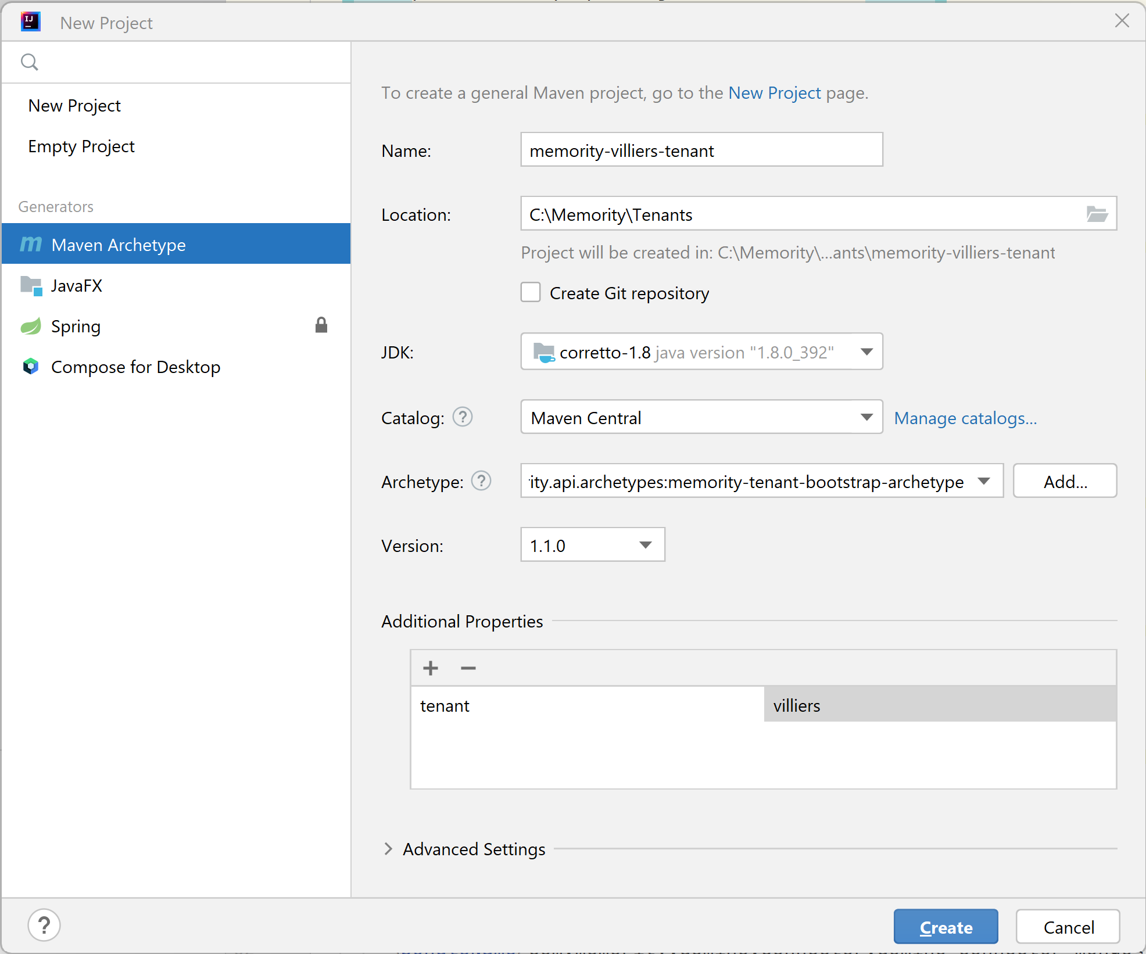Open the Archetype combo box
The width and height of the screenshot is (1146, 954).
tap(983, 481)
